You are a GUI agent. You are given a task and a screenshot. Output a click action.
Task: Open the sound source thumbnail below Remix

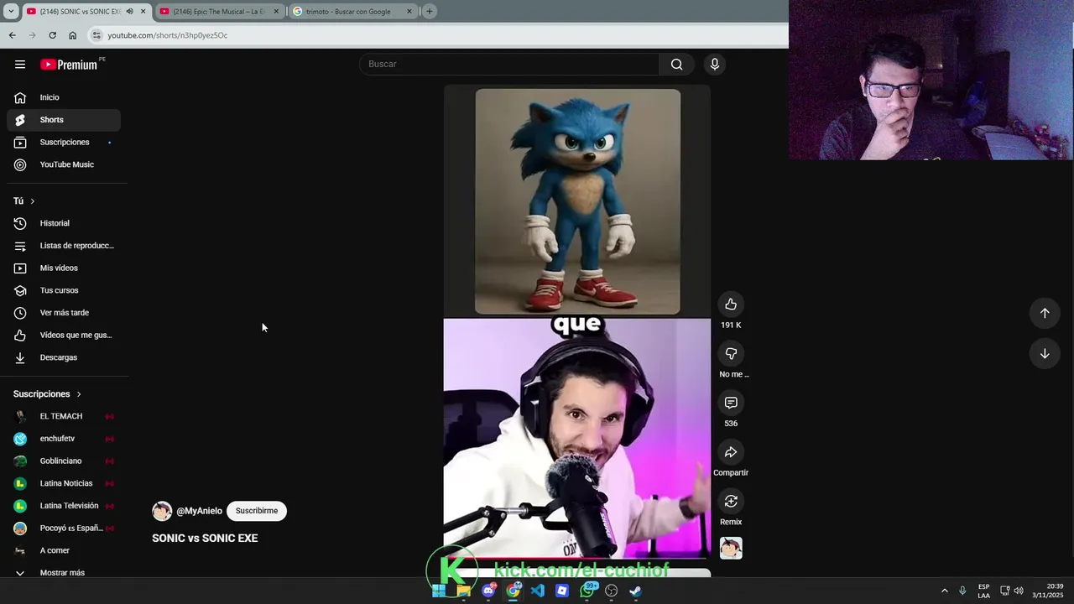click(731, 549)
